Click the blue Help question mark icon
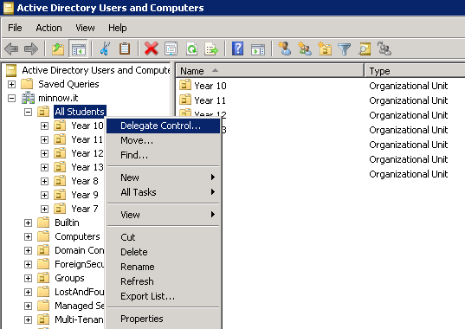This screenshot has width=465, height=329. click(x=237, y=48)
